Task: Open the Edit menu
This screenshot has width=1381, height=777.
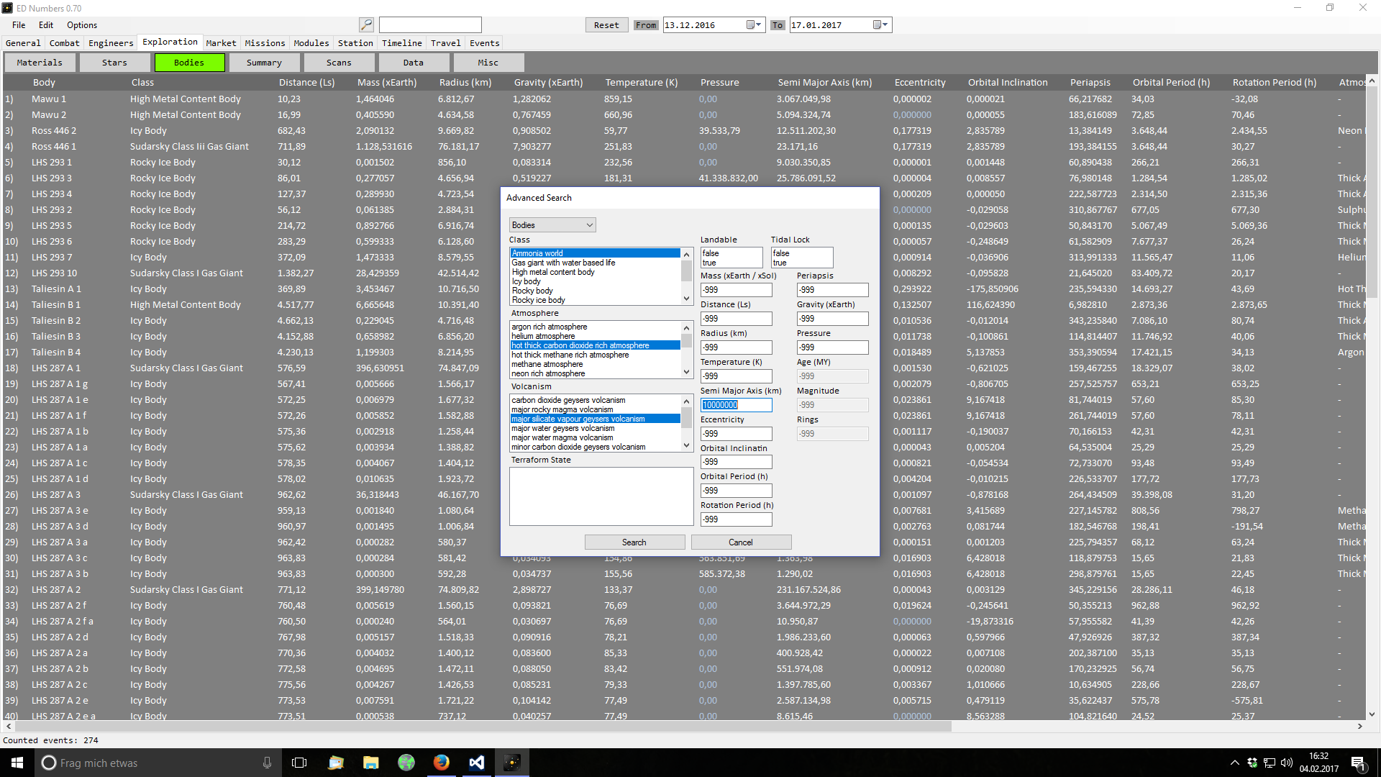Action: pyautogui.click(x=46, y=25)
